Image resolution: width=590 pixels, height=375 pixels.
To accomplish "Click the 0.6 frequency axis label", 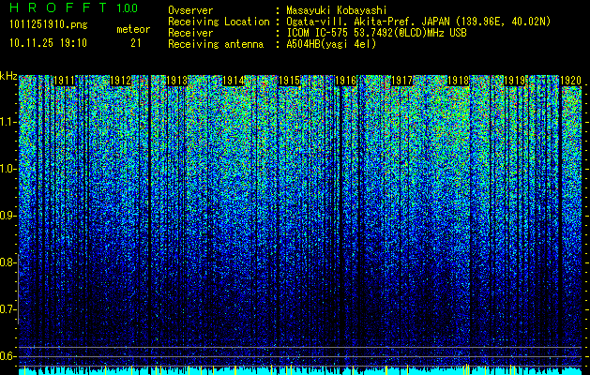I will coord(8,356).
